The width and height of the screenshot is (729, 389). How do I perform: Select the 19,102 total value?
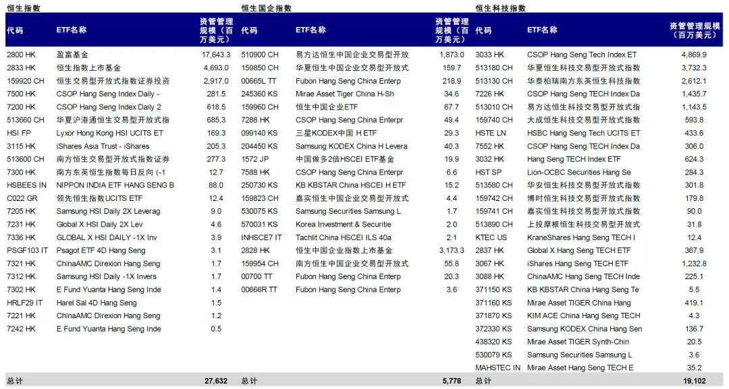click(x=692, y=381)
